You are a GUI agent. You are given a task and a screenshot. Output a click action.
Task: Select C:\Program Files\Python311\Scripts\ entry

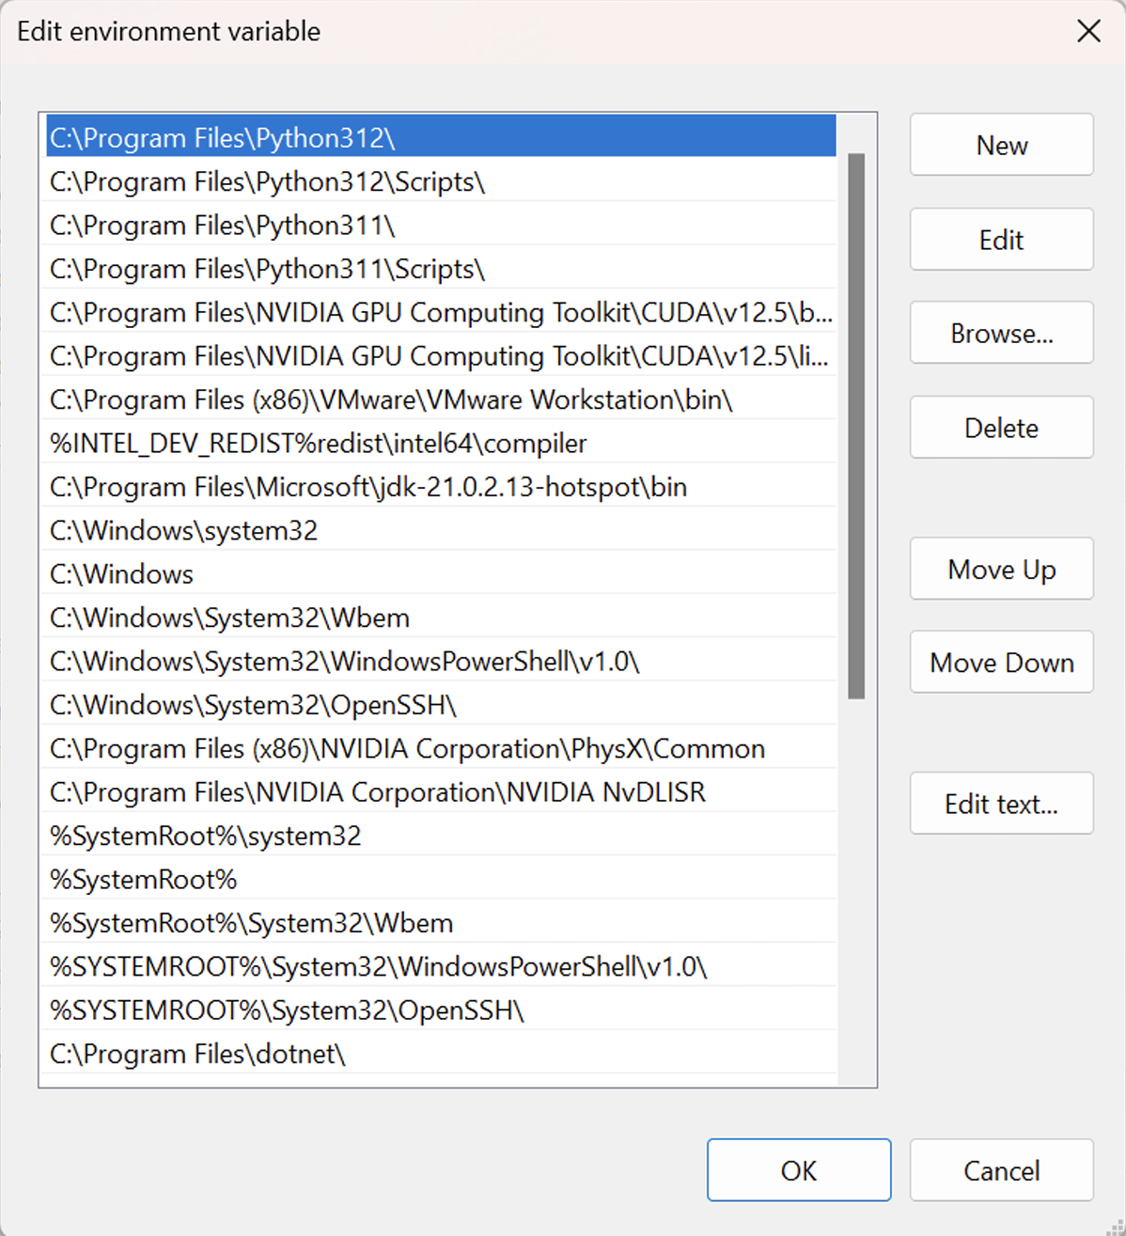(x=441, y=269)
